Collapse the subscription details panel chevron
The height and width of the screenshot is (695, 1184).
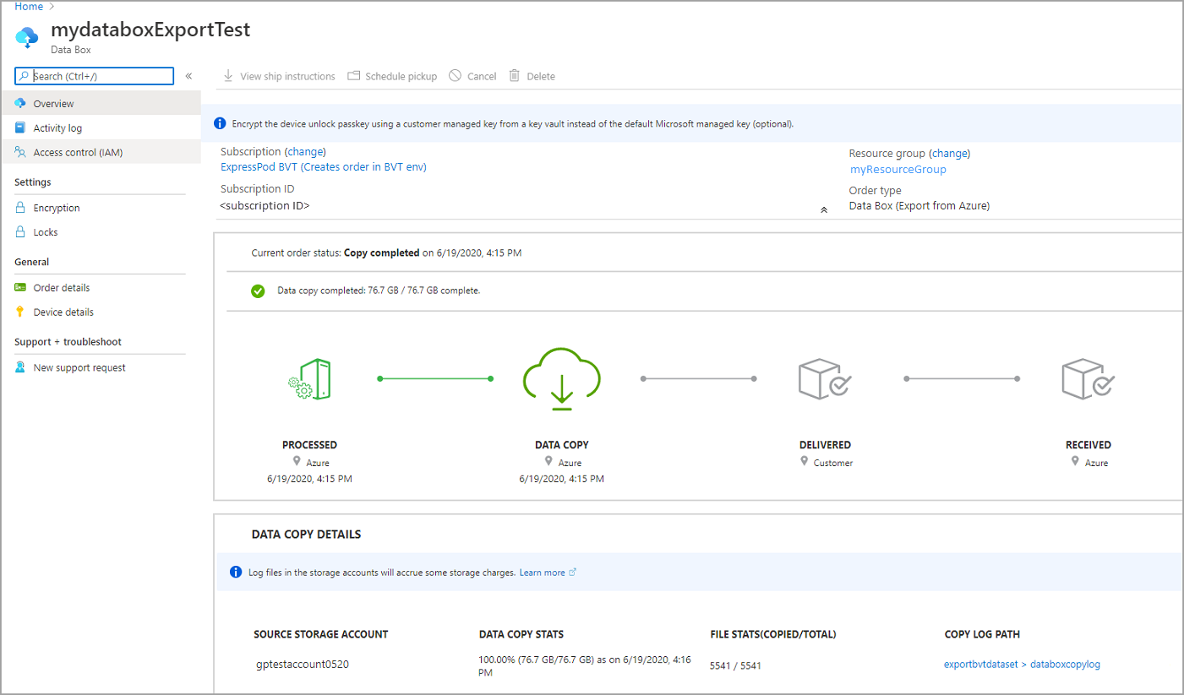(824, 209)
